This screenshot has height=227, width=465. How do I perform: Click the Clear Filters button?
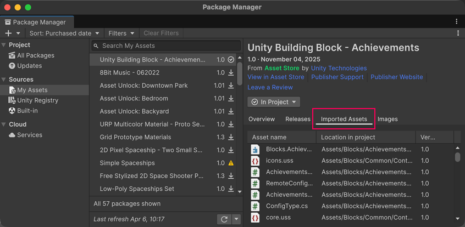[161, 33]
